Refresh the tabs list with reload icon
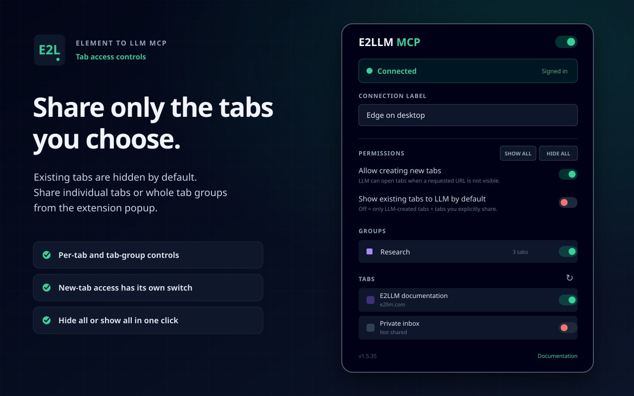634x396 pixels. coord(569,278)
